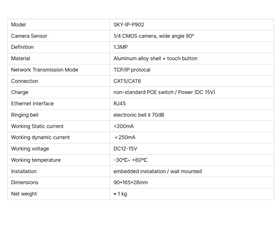Click the electronic bell ≥ 70dB value

click(139, 115)
